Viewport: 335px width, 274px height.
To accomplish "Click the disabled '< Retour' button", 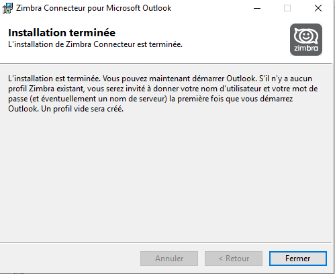I will (234, 259).
